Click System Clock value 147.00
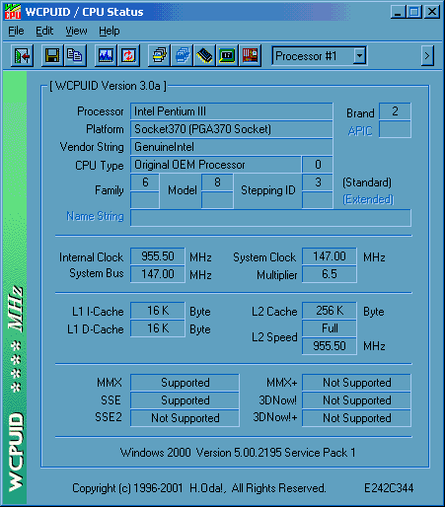The height and width of the screenshot is (507, 445). coord(330,256)
